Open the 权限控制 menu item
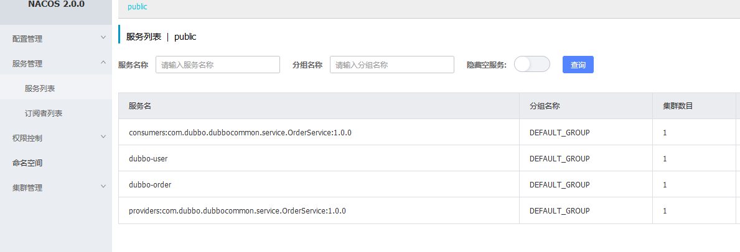Viewport: 740px width, 252px height. coord(56,138)
